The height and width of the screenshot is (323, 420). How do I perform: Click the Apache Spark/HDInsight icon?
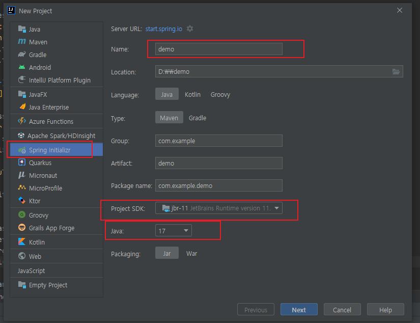[x=21, y=136]
